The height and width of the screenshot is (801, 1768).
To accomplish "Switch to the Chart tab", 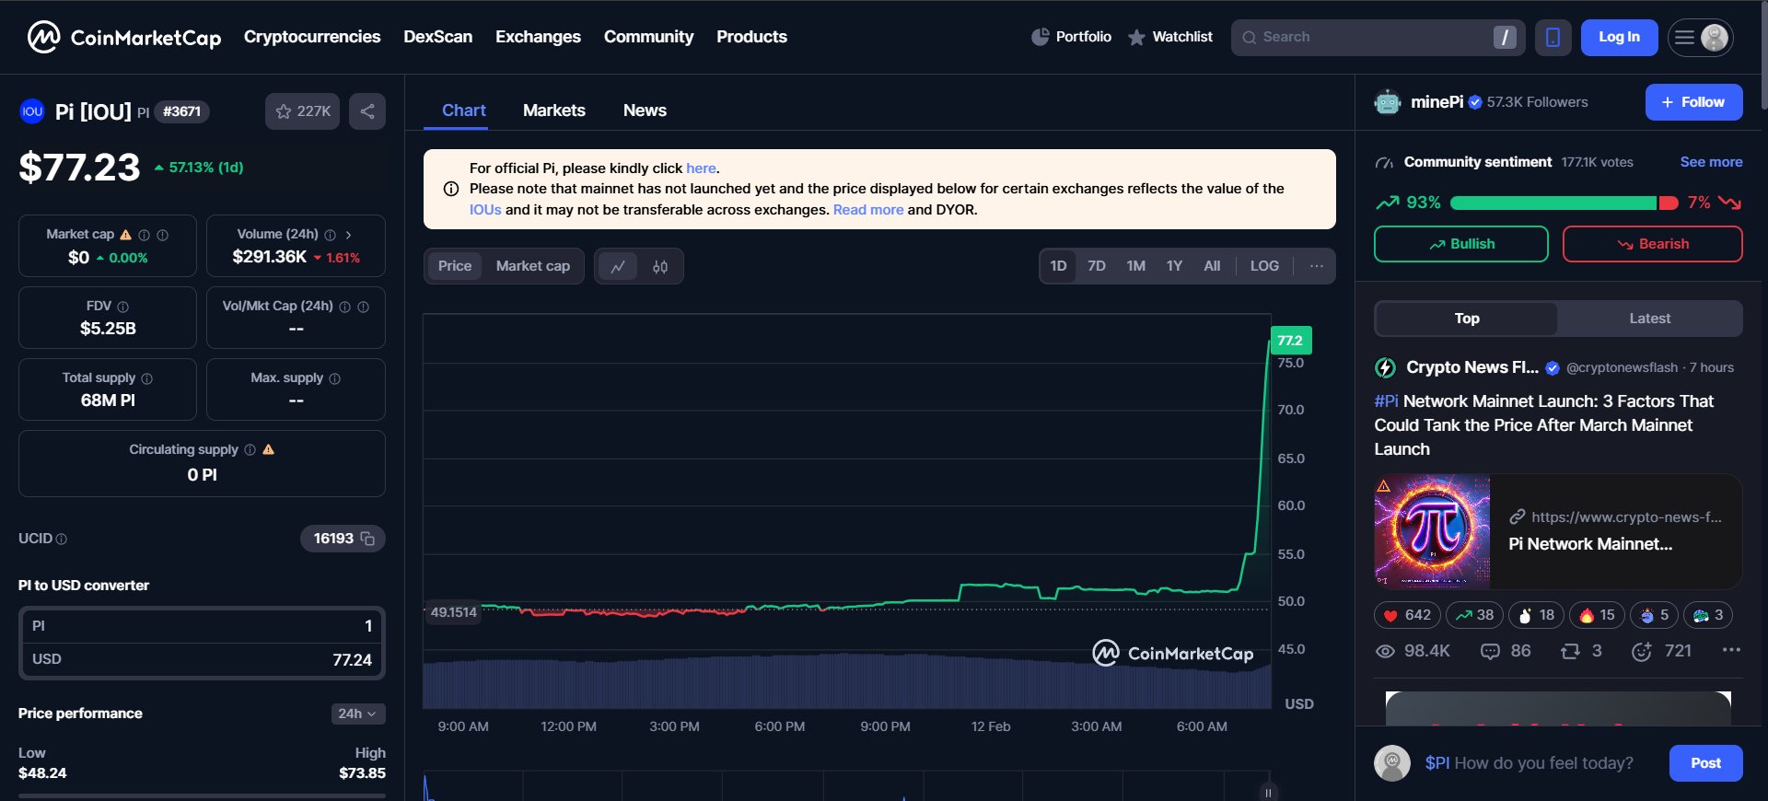I will (x=463, y=110).
